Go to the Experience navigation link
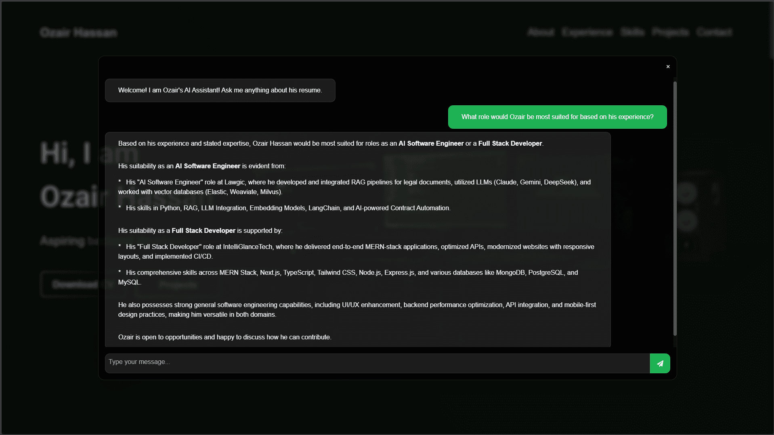774x435 pixels. click(587, 32)
